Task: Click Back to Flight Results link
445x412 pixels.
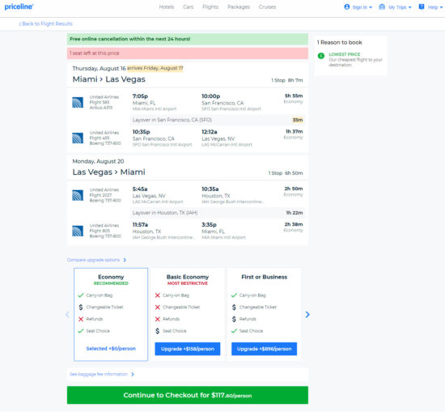Action: [45, 23]
